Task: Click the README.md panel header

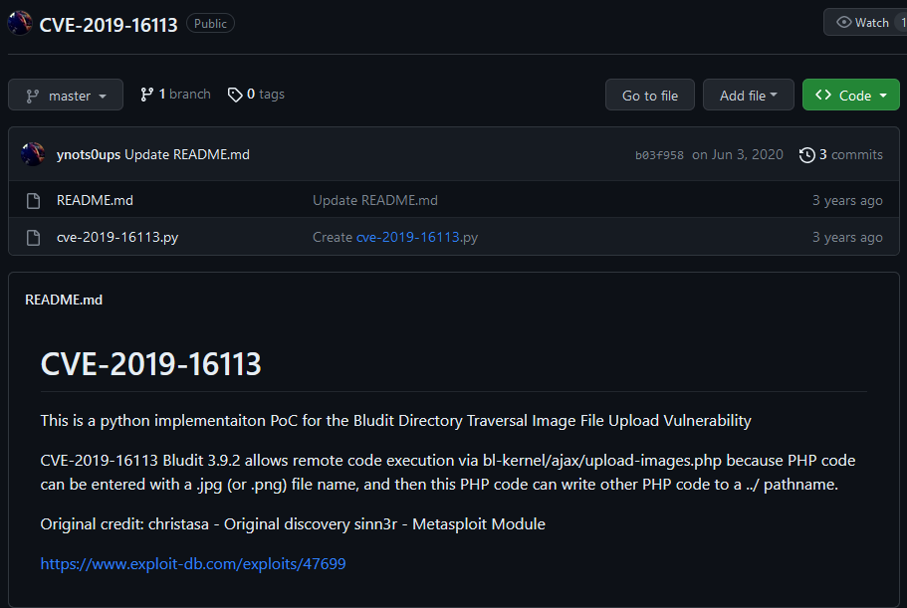Action: [64, 300]
